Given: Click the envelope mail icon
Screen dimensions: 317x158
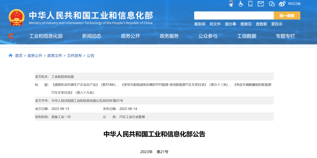Looking at the screenshot, I should 261,4.
